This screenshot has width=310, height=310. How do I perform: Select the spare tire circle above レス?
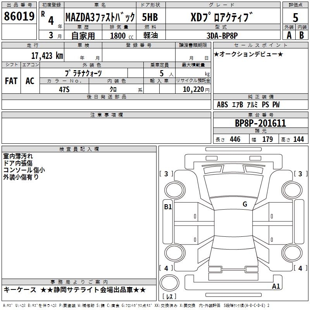click(x=169, y=283)
